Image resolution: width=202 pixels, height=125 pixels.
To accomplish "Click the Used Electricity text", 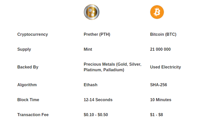I will click(166, 67).
